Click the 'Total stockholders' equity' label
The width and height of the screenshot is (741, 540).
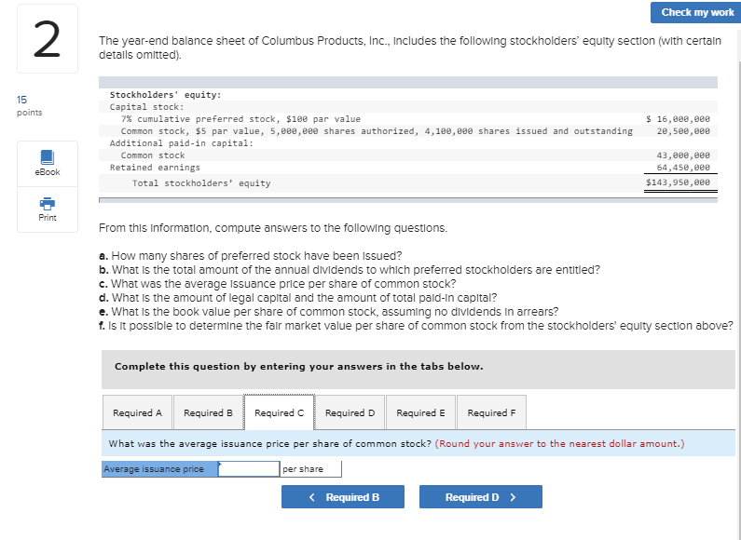click(201, 183)
